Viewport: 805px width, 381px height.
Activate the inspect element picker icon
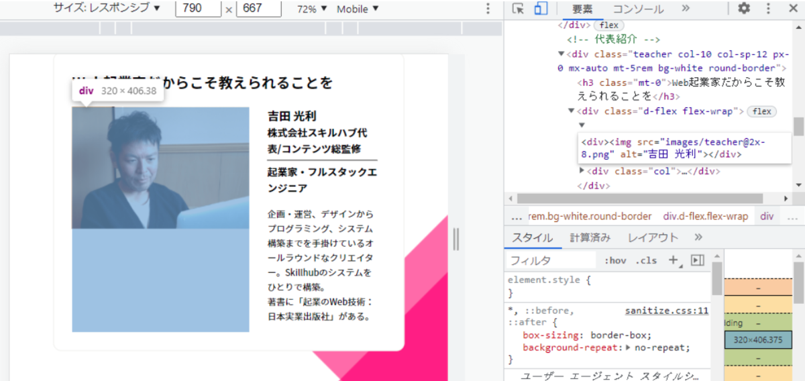pos(517,9)
